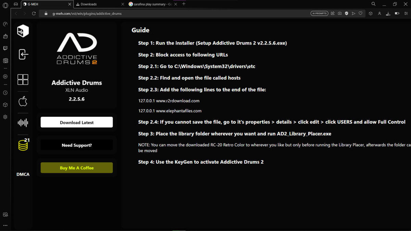Viewport: 411px width, 231px height.
Task: Add page to bookmarks with heart icon
Action: click(360, 13)
